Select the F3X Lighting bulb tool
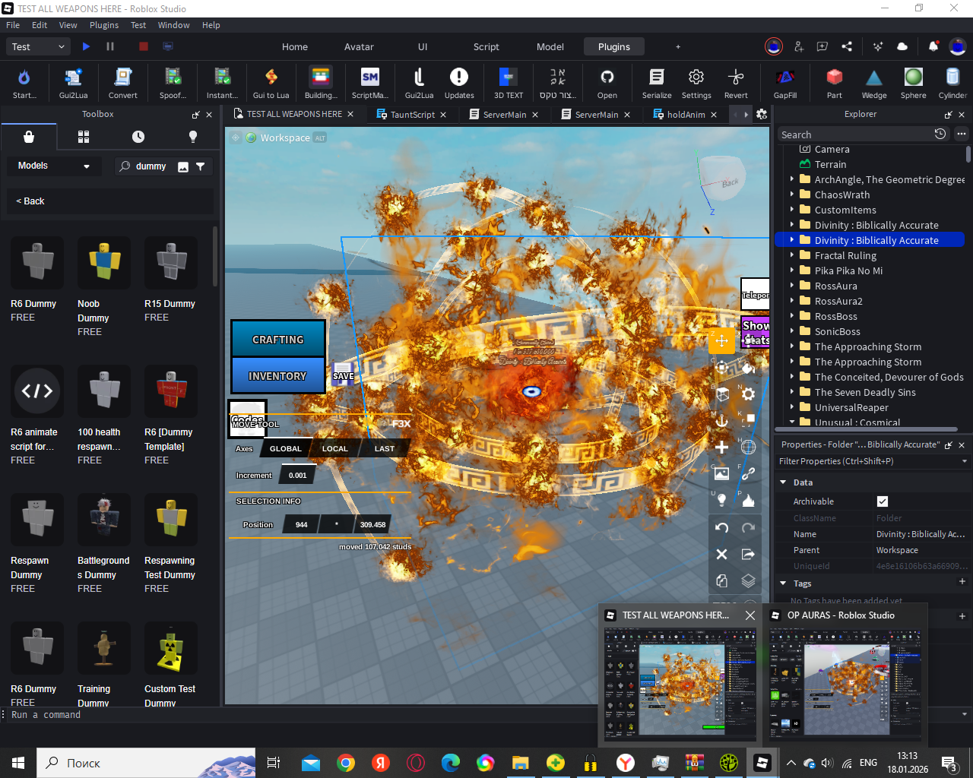 pos(722,500)
